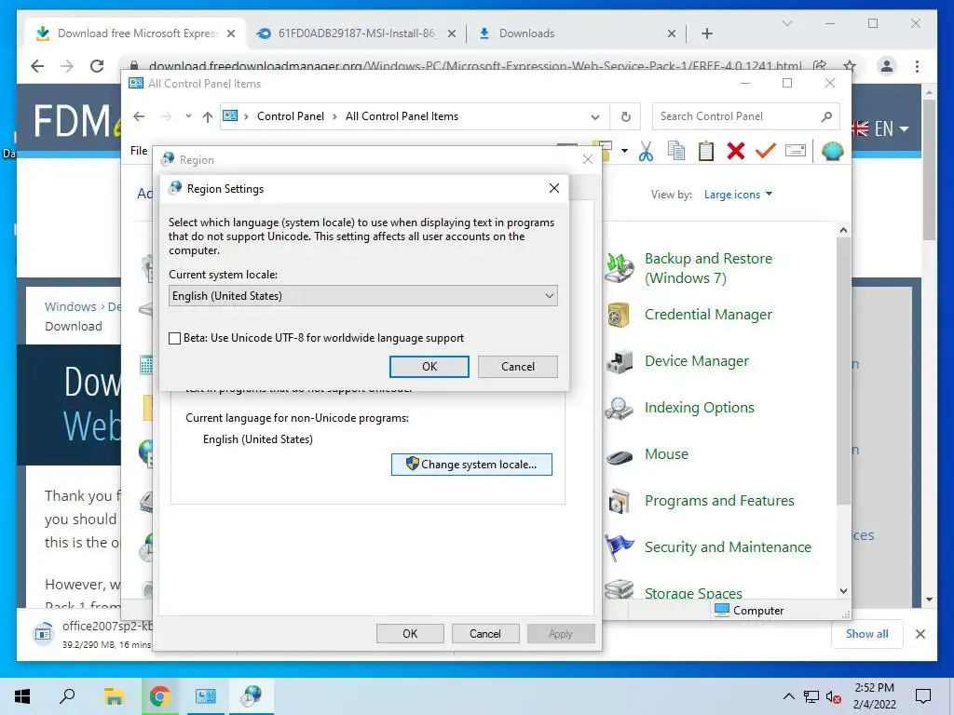Open Credential Manager safe icon
Screen dimensions: 954x715
coord(620,315)
